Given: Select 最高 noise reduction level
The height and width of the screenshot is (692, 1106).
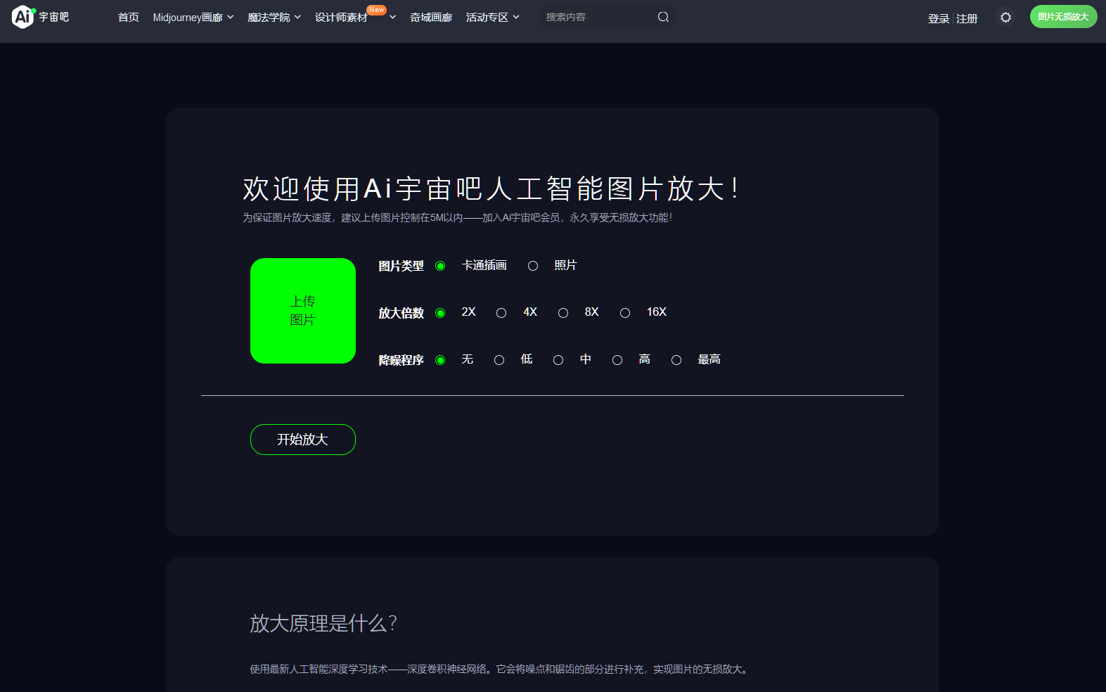Looking at the screenshot, I should click(676, 360).
